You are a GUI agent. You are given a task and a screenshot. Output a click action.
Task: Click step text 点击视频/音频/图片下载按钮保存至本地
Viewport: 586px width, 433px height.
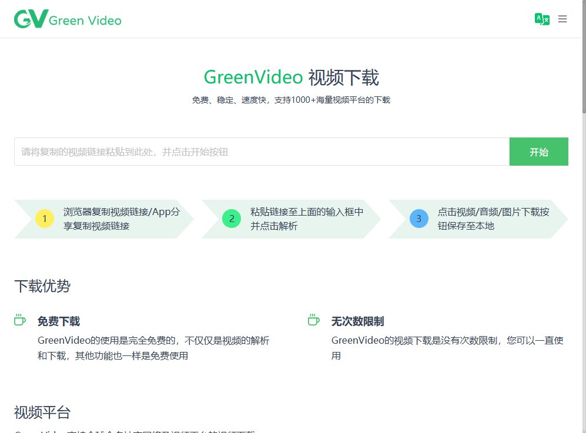tap(493, 219)
